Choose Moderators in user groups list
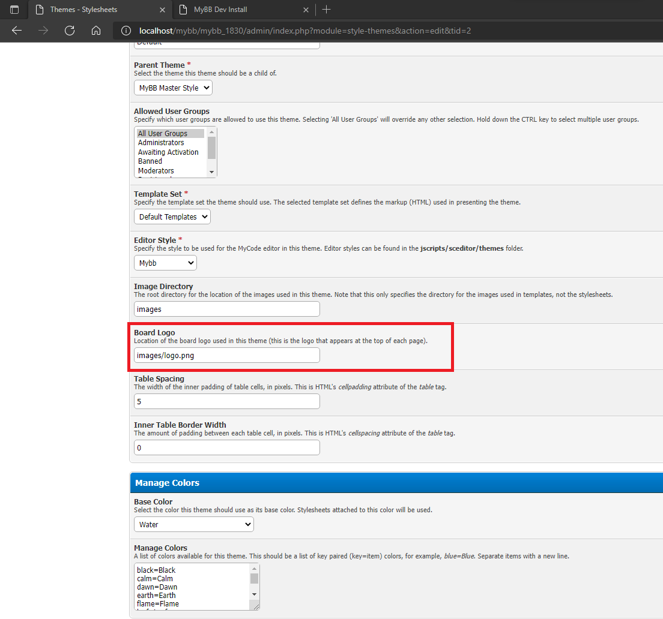The width and height of the screenshot is (663, 619). [156, 171]
